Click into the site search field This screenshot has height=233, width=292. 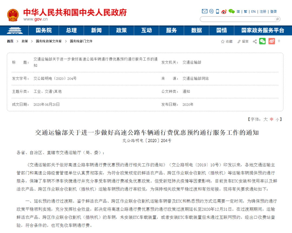coord(238,19)
